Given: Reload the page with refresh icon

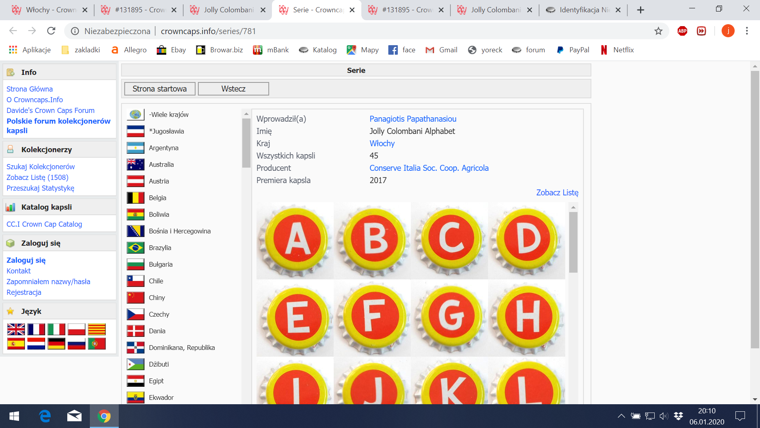Looking at the screenshot, I should pyautogui.click(x=51, y=31).
